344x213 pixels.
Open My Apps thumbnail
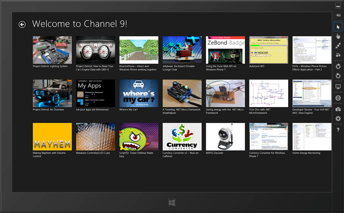96,94
